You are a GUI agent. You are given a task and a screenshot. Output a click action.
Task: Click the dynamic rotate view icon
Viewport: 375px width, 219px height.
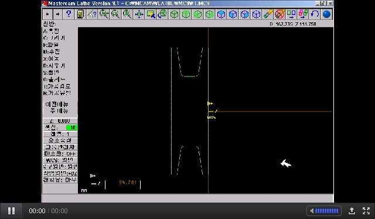pos(162,14)
